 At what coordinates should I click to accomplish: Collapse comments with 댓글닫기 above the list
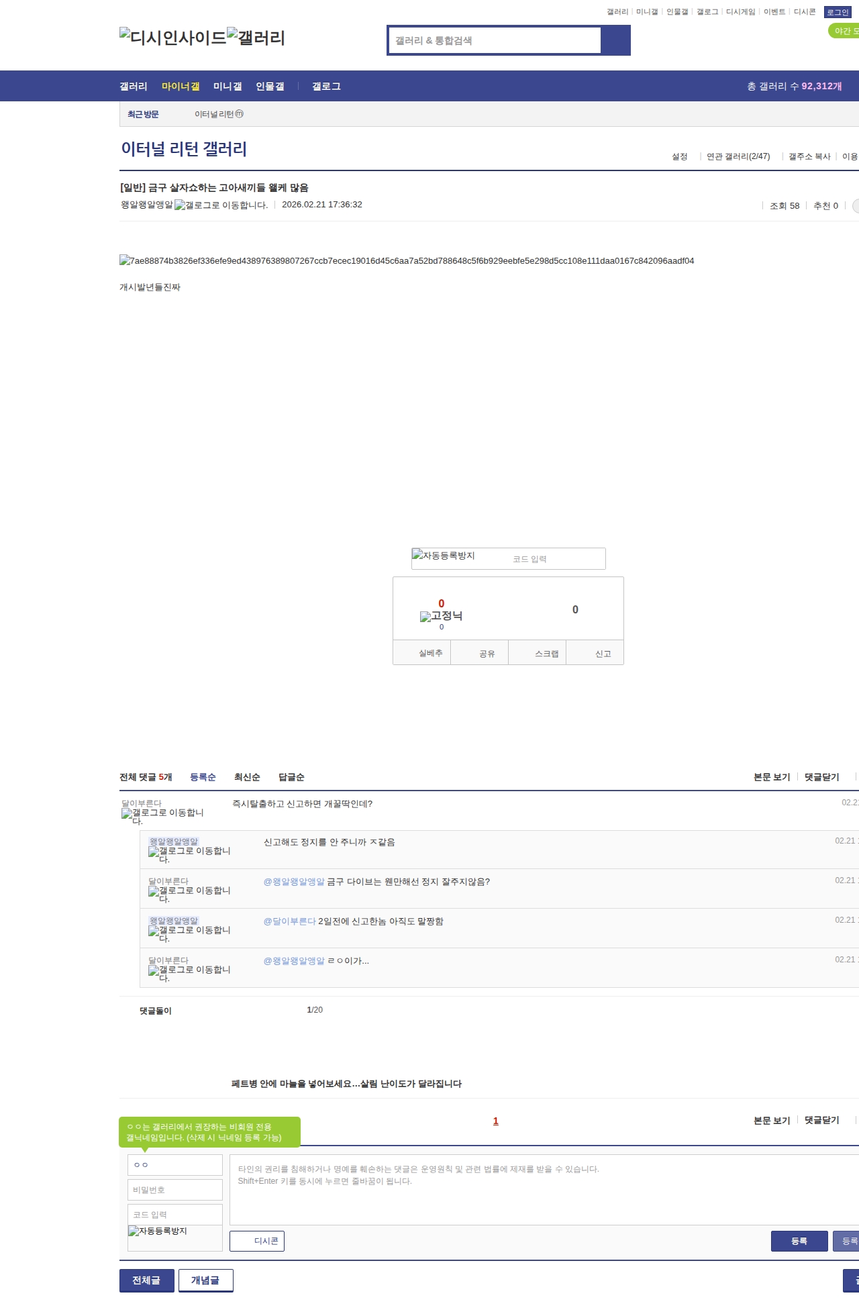coord(822,777)
